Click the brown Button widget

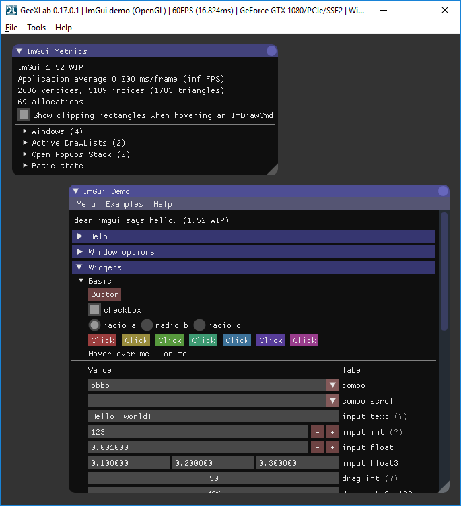(x=105, y=294)
